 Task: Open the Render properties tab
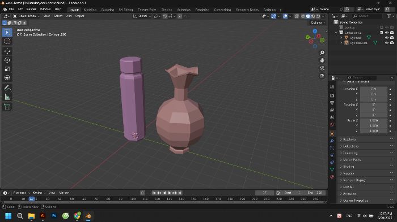click(332, 95)
